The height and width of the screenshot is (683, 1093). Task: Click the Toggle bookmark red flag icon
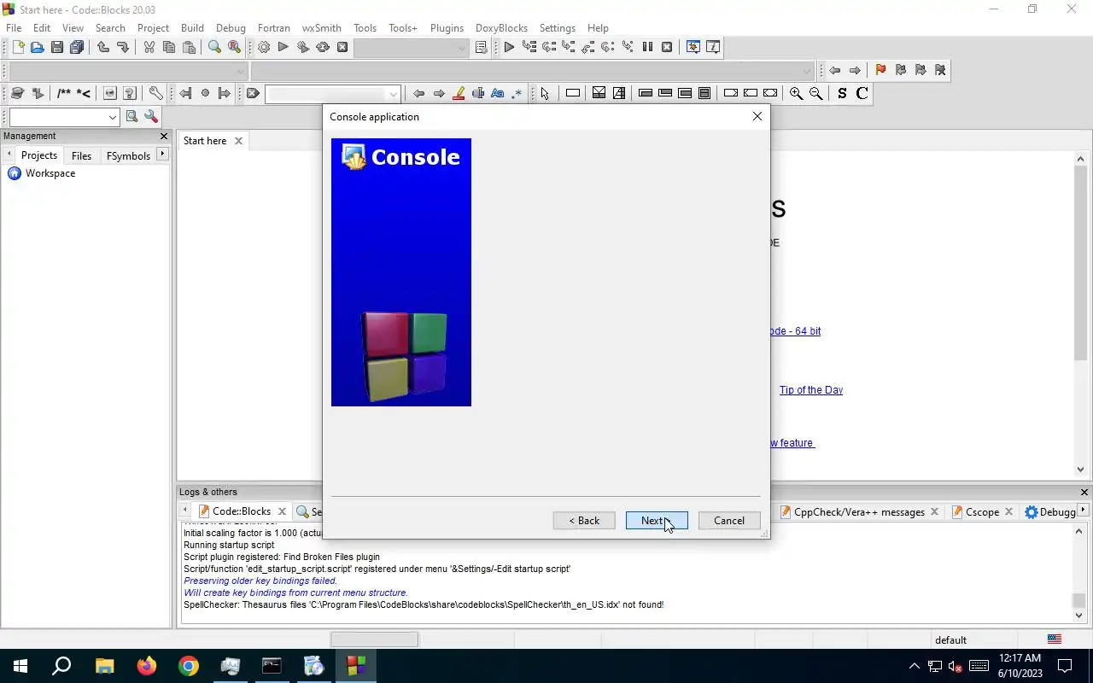pyautogui.click(x=880, y=71)
